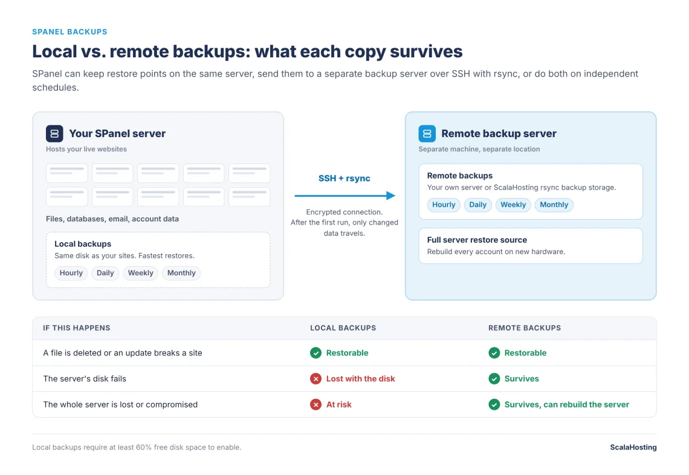
Task: Click the Daily pill under Local backups
Action: point(105,273)
